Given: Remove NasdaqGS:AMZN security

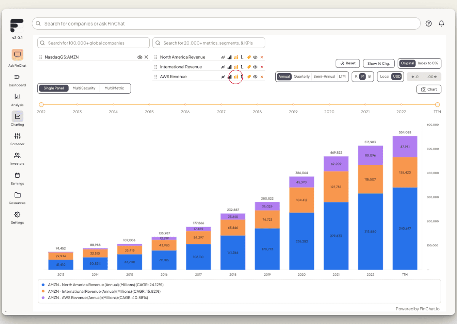Looking at the screenshot, I should 146,57.
